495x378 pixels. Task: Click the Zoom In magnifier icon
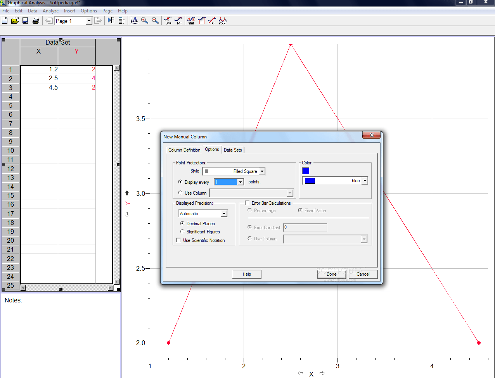point(144,20)
